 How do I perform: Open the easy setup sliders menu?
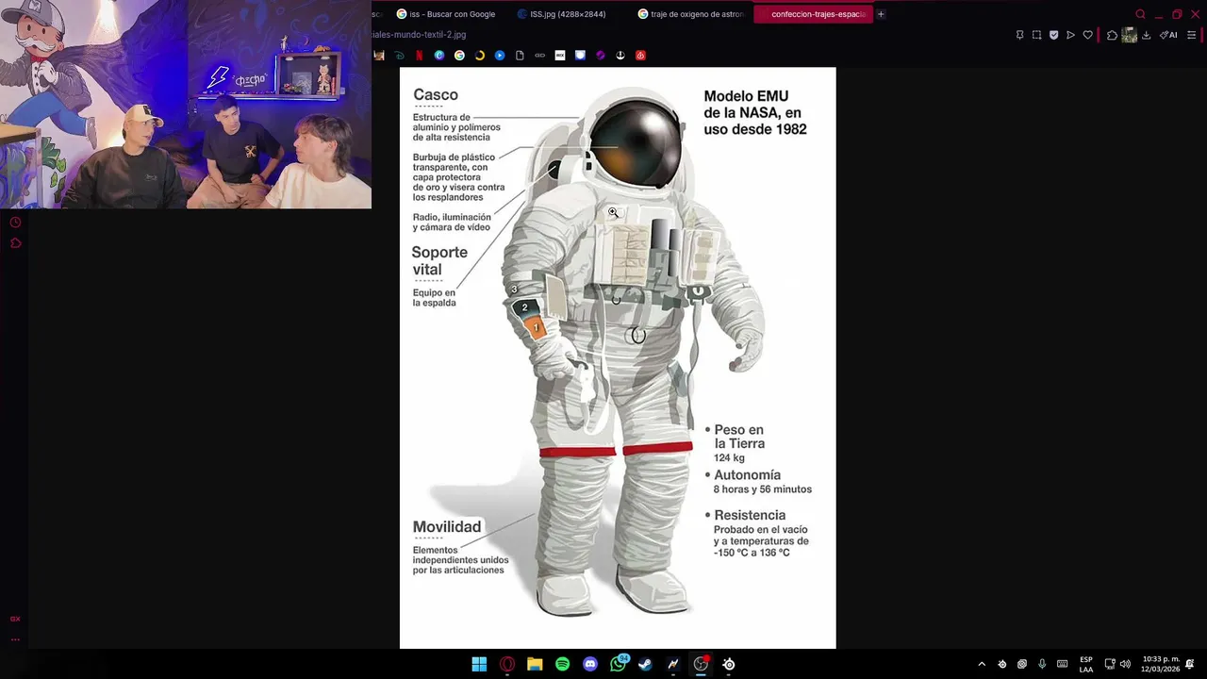(1191, 35)
